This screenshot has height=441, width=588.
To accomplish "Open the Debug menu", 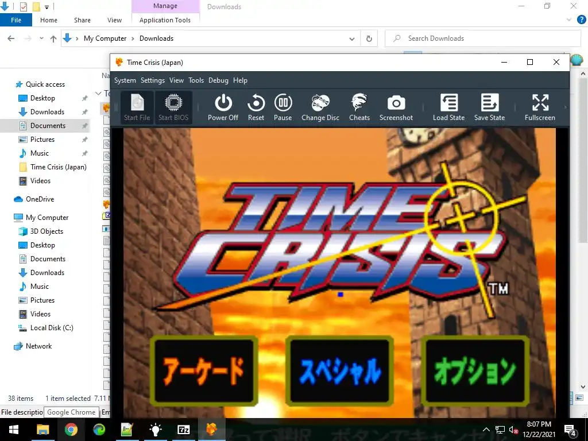I will tap(218, 80).
